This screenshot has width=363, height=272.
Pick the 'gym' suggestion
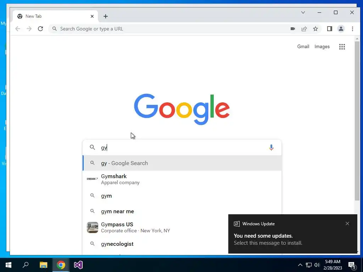[182, 195]
